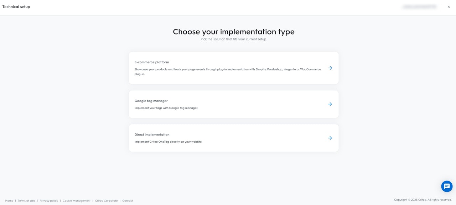The image size is (456, 205).
Task: Click the Google tag manager arrow icon
Action: tap(330, 104)
